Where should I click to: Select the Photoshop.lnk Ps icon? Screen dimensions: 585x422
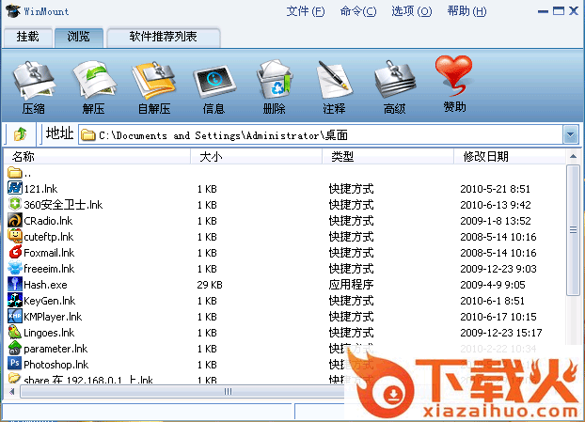click(x=15, y=364)
